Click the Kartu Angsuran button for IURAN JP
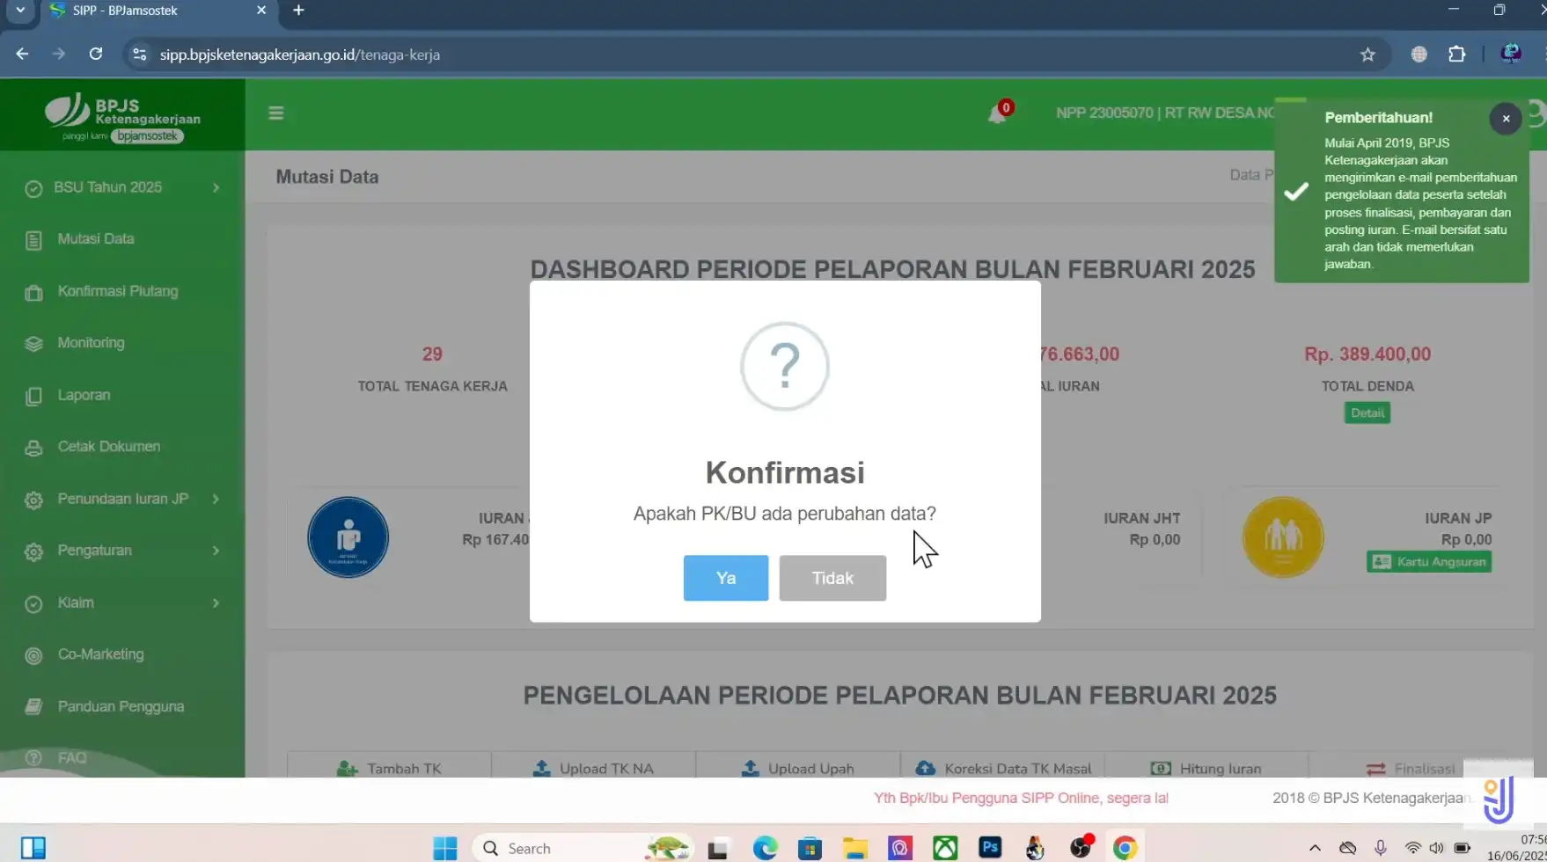Viewport: 1547px width, 862px height. [x=1427, y=561]
